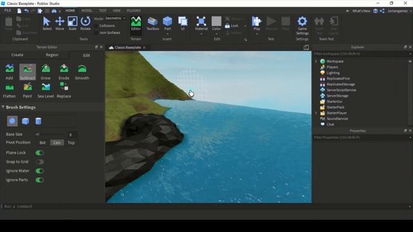
Task: Check the Collisions checkbox
Action: [96, 26]
